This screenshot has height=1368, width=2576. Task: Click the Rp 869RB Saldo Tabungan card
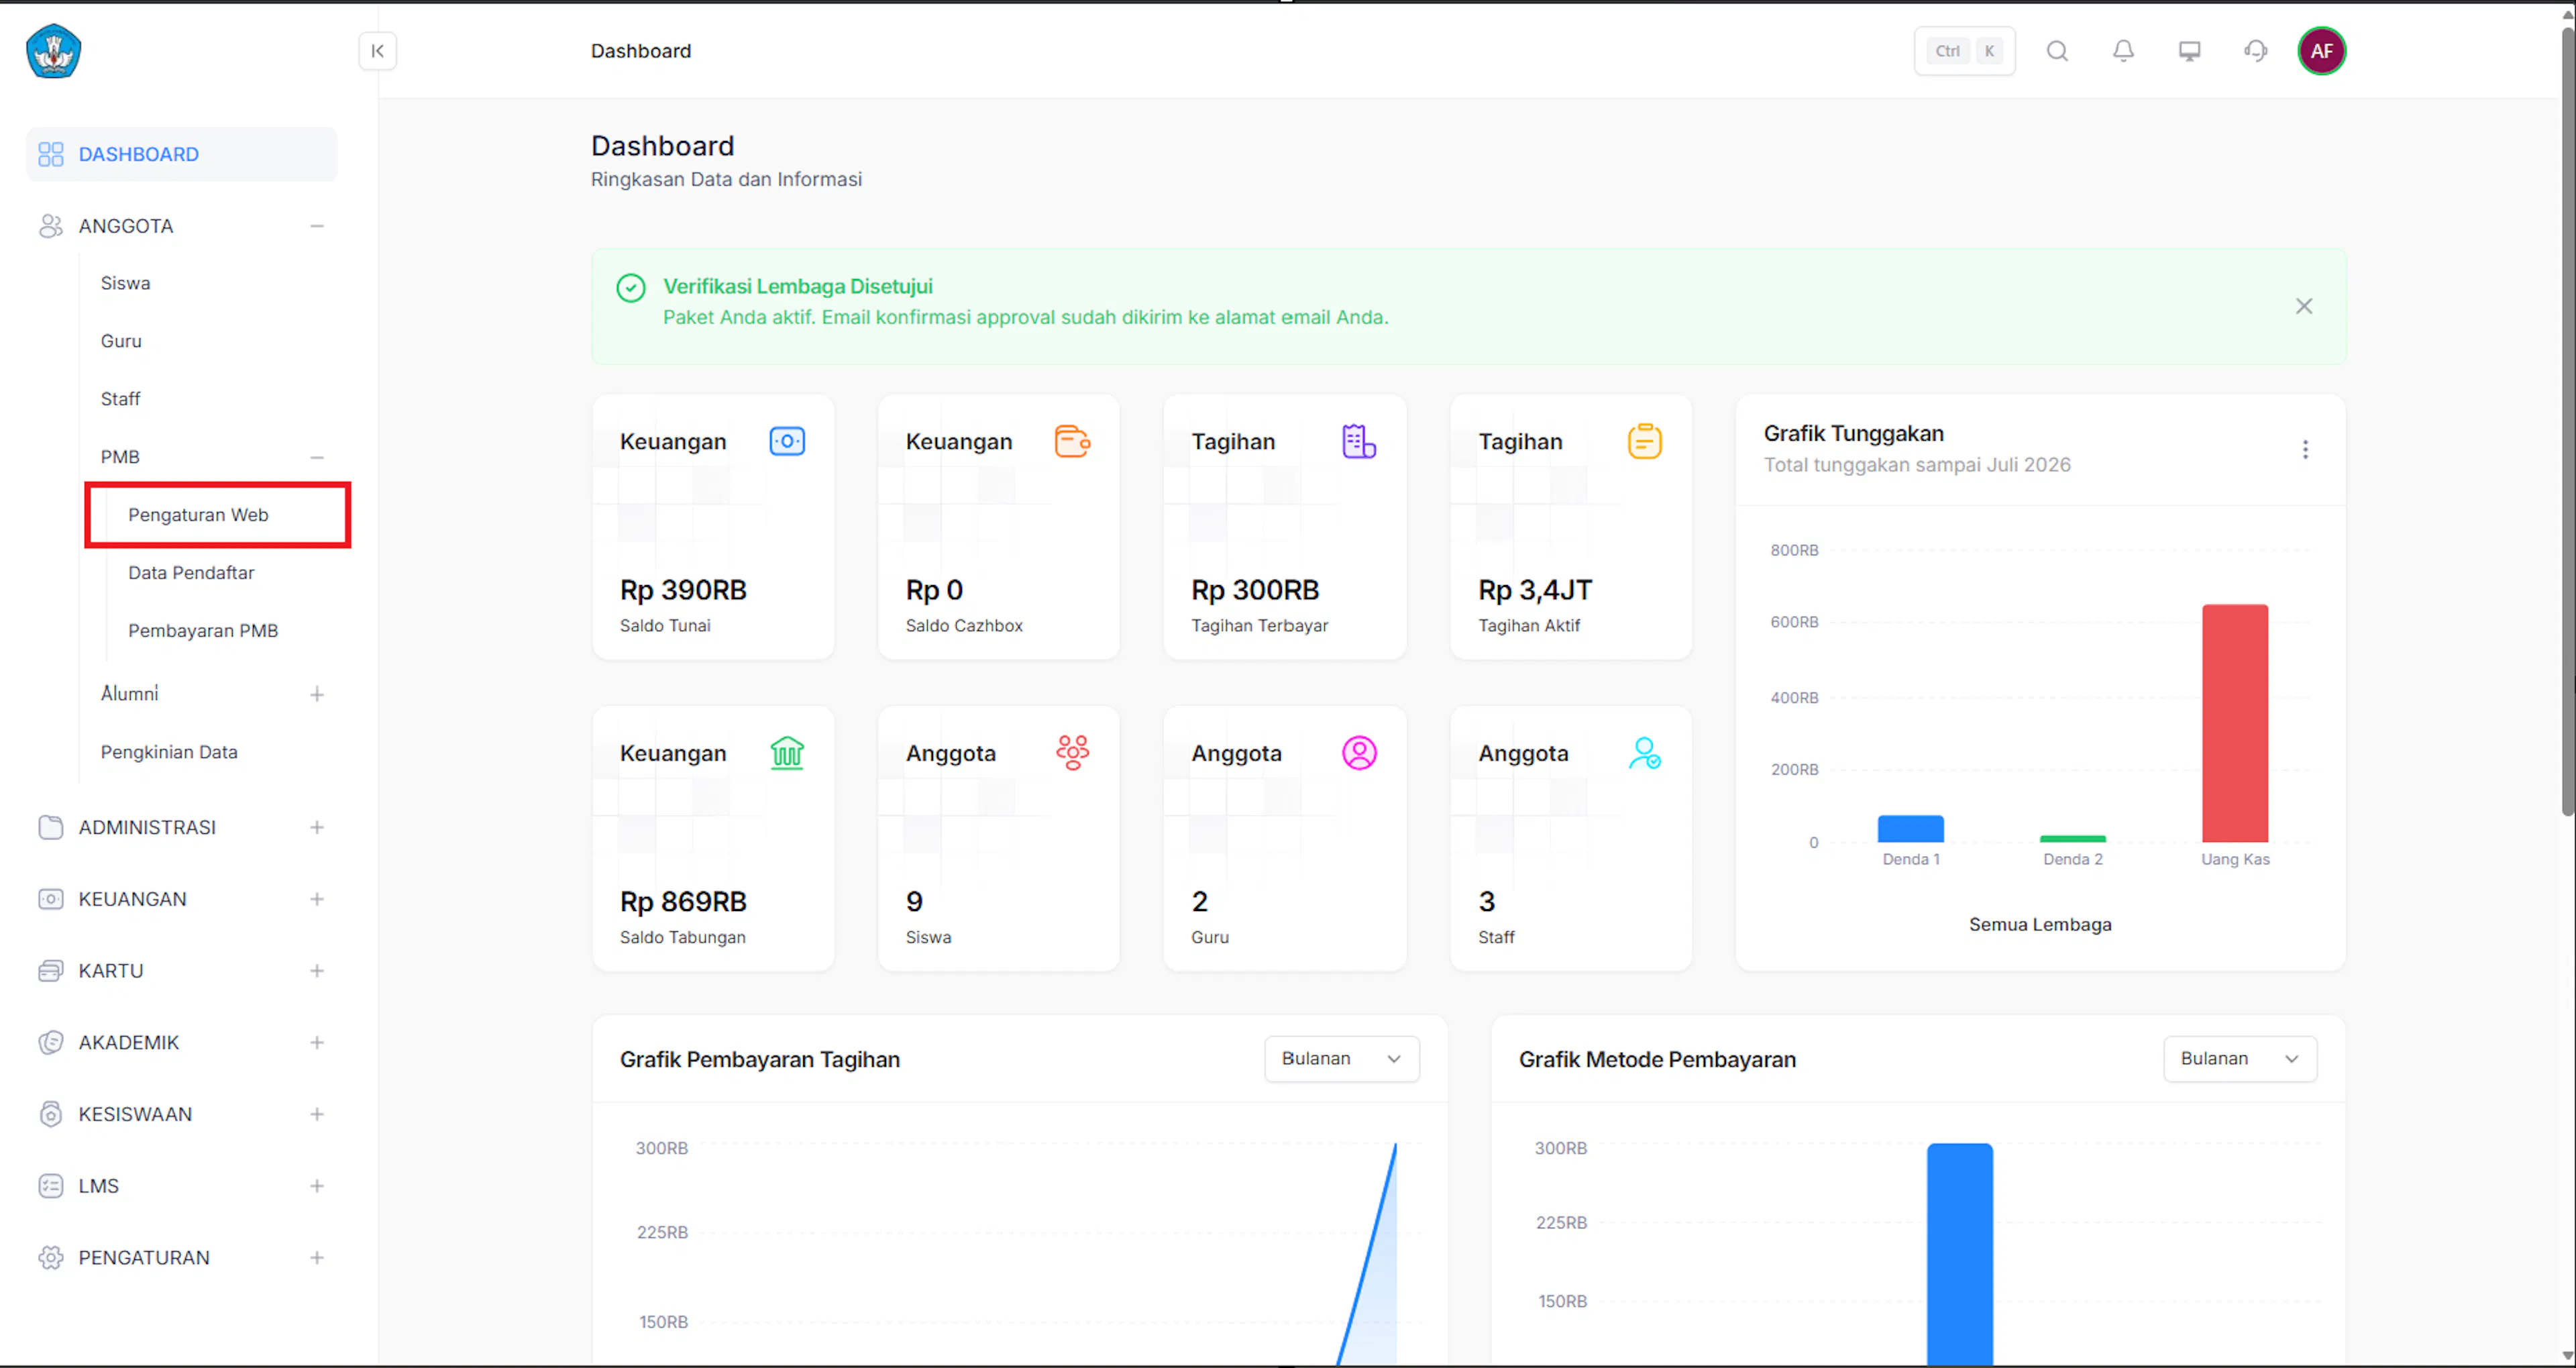pyautogui.click(x=713, y=839)
